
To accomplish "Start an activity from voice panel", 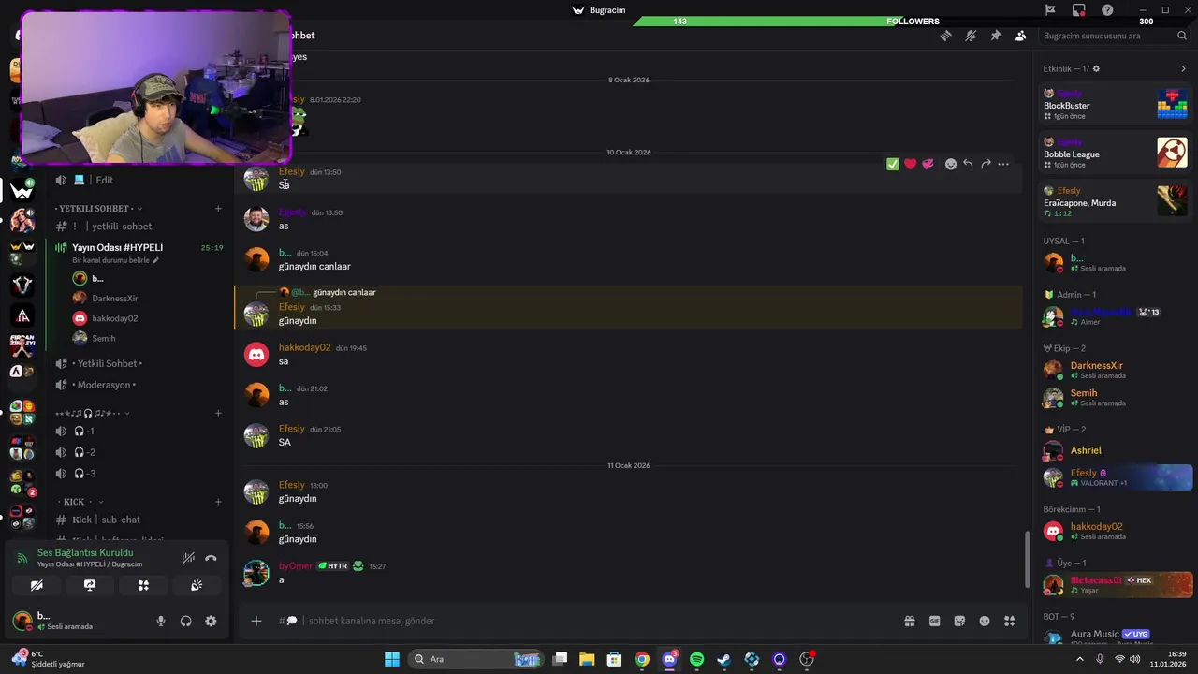I will (143, 585).
